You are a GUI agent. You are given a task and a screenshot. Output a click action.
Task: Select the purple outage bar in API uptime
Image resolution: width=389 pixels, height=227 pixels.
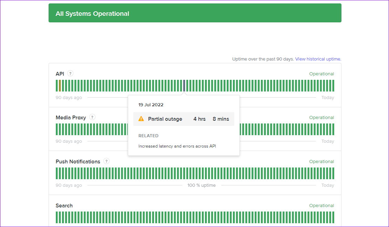(x=184, y=86)
